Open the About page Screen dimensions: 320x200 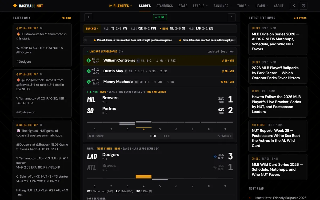tap(279, 6)
